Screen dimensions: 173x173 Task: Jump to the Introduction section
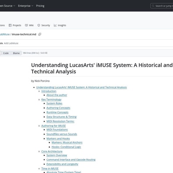click(x=49, y=91)
